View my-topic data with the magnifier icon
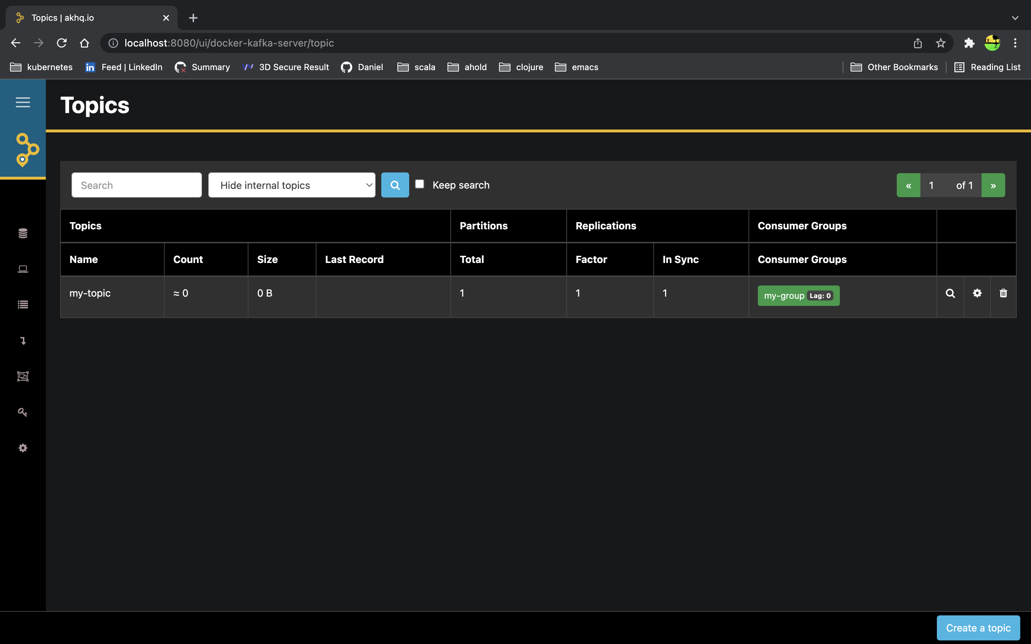The image size is (1031, 644). [x=950, y=293]
